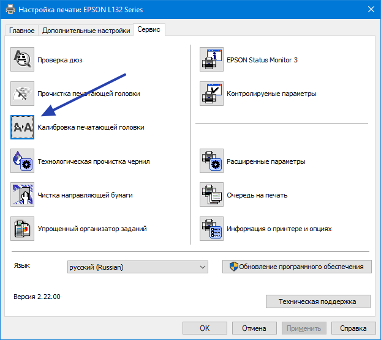Image resolution: width=381 pixels, height=340 pixels.
Task: Click Обновление программного обеспечения button
Action: (x=297, y=267)
